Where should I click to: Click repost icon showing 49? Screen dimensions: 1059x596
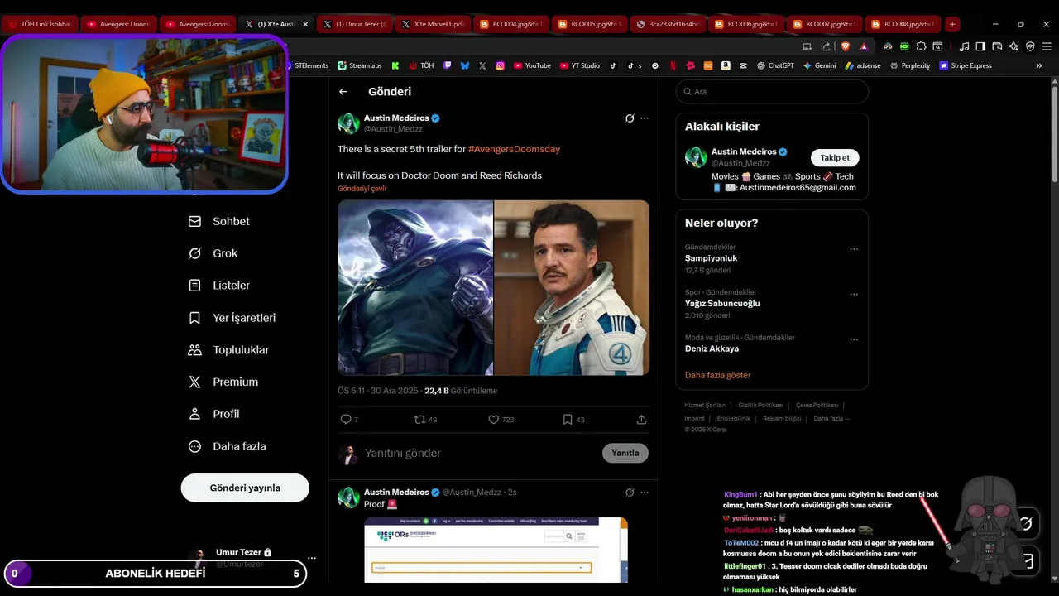pos(425,420)
